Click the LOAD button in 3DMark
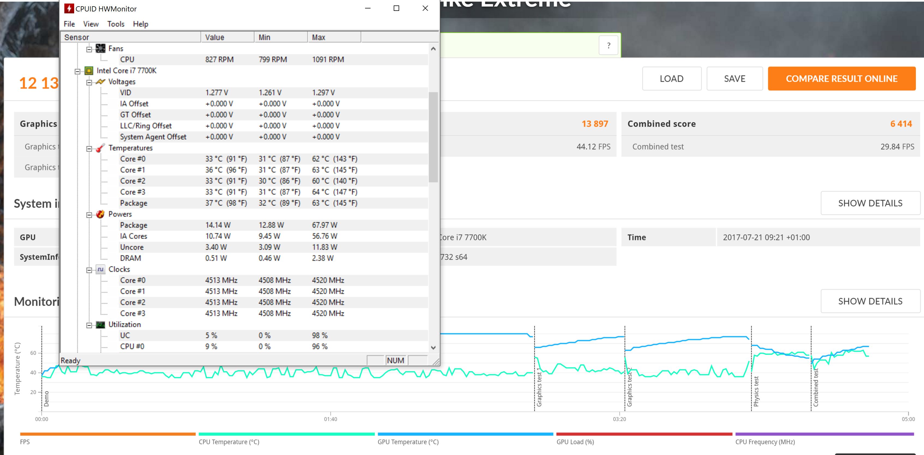Viewport: 924px width, 455px height. pos(672,78)
